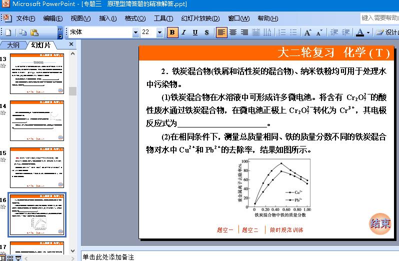The height and width of the screenshot is (261, 399).
Task: Click the change text direction icon
Action: 267,32
